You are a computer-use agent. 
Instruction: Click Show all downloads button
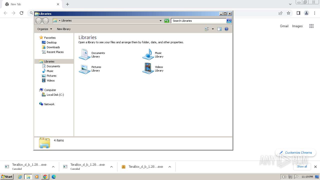click(302, 166)
